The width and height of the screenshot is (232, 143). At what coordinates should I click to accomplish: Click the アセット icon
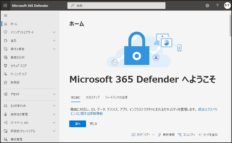(x=6, y=94)
